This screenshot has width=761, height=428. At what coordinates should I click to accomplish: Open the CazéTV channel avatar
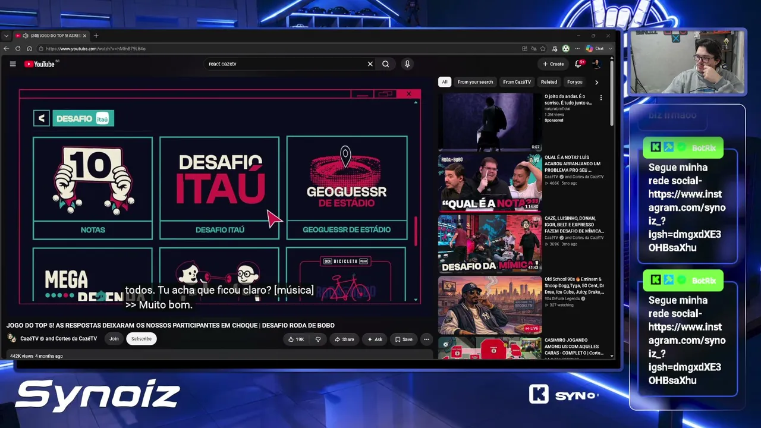12,338
